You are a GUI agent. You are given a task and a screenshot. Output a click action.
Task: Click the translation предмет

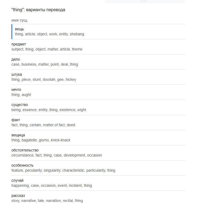point(19,44)
